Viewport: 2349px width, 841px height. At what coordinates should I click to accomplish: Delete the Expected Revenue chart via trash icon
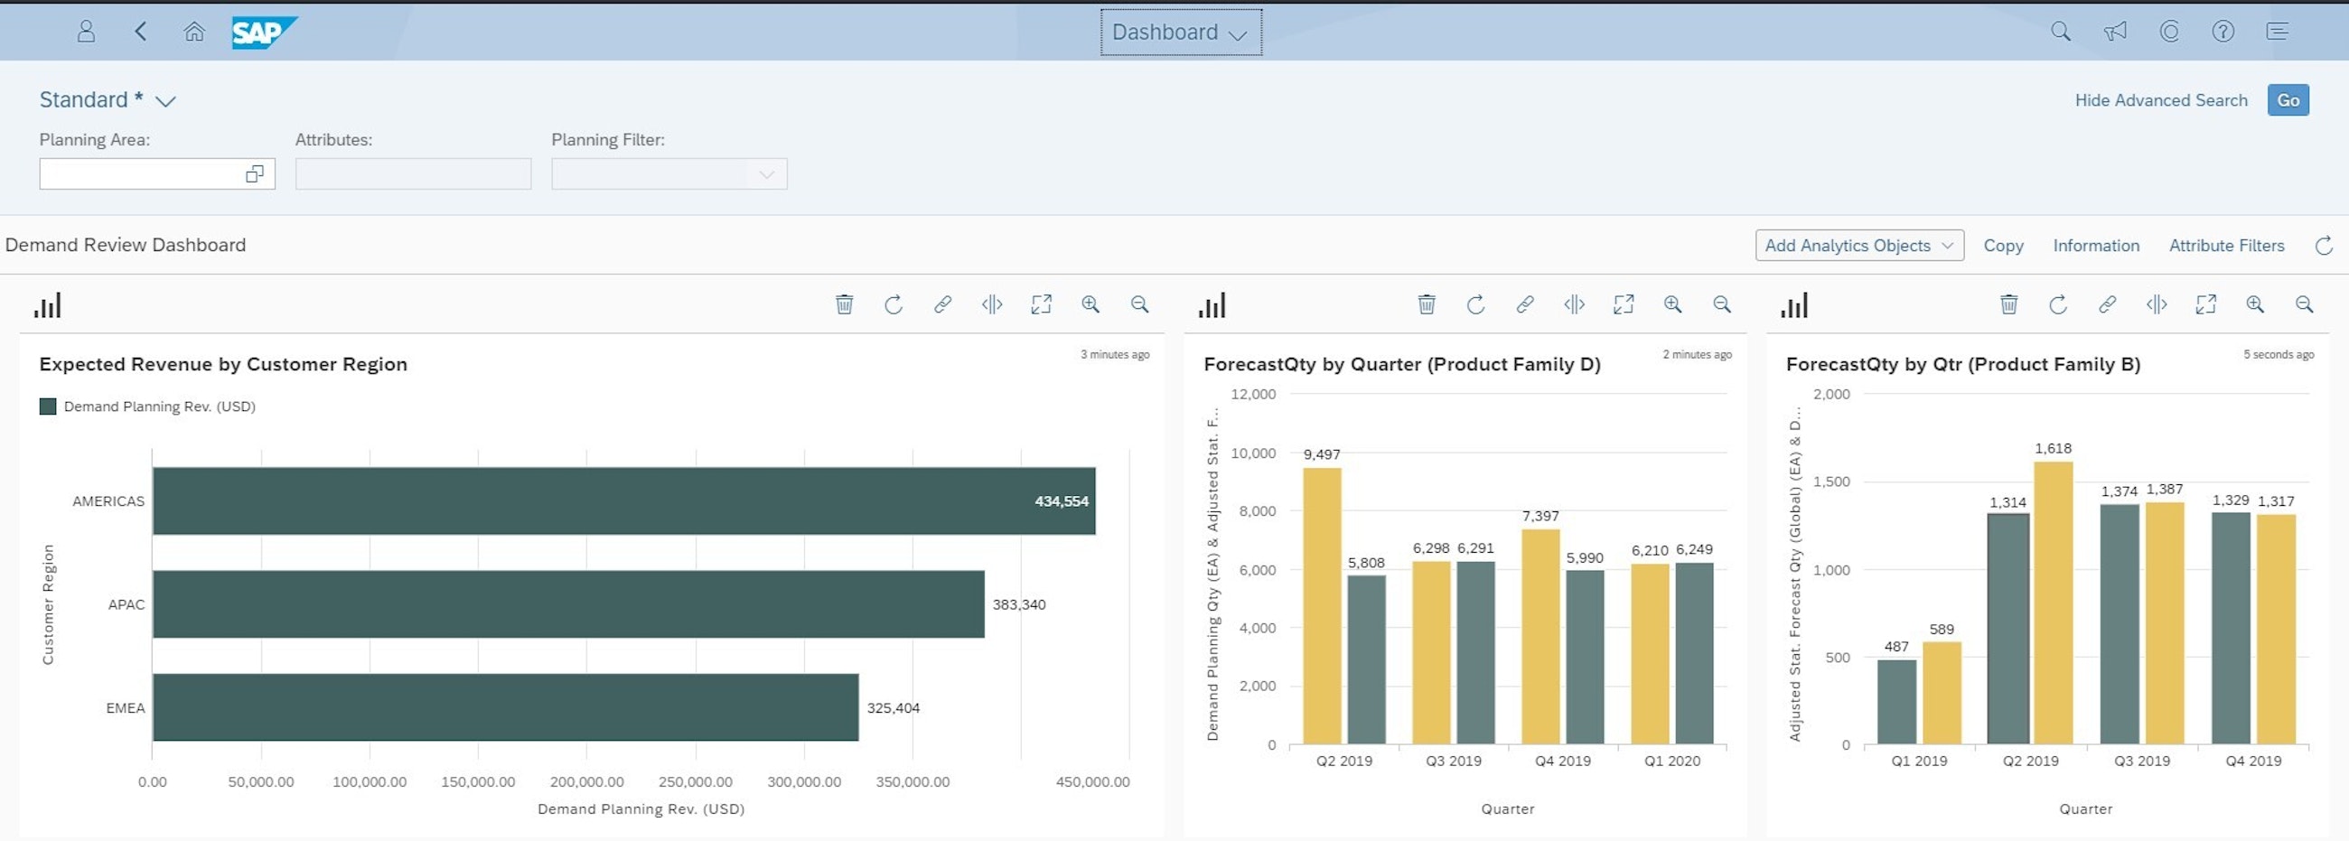pos(844,304)
